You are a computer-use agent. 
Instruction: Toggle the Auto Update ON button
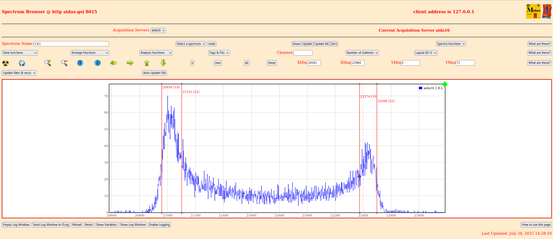(x=155, y=73)
